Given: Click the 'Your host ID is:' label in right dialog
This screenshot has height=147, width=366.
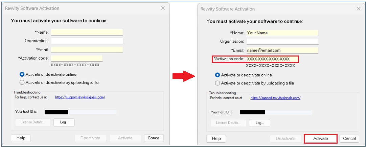Looking at the screenshot, I should [x=221, y=112].
